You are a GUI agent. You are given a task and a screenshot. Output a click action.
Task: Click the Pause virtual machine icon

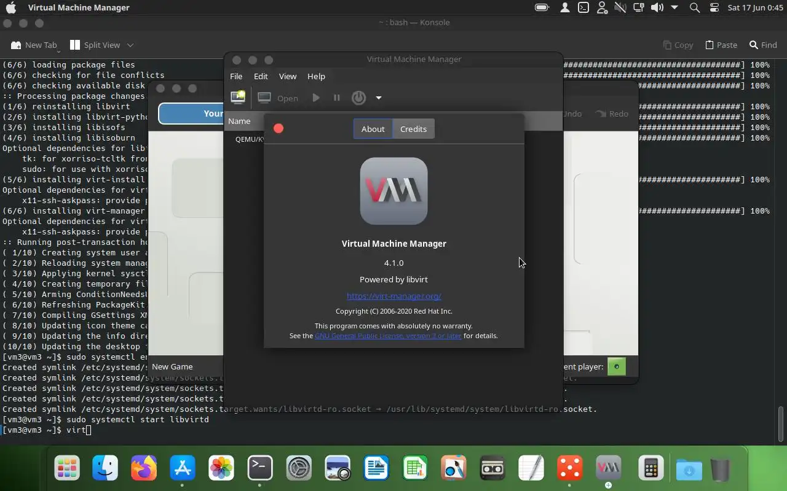tap(336, 98)
